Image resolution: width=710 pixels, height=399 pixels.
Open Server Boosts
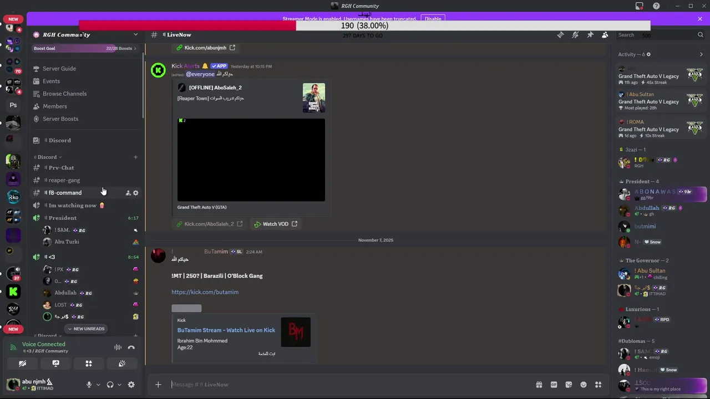click(x=85, y=119)
